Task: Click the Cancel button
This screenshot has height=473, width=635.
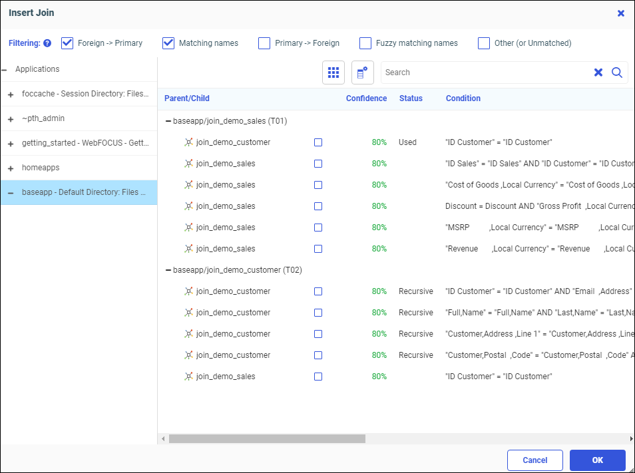Action: [x=534, y=460]
